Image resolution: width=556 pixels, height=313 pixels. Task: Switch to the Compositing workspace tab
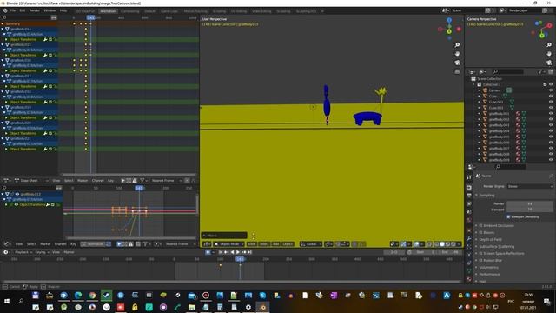129,11
